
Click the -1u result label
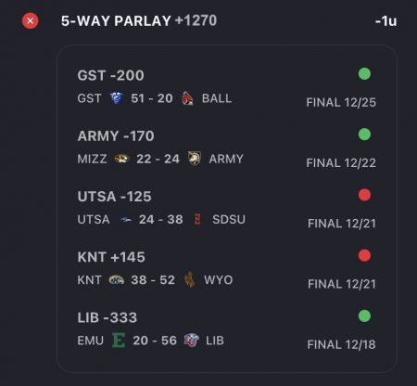coord(385,21)
